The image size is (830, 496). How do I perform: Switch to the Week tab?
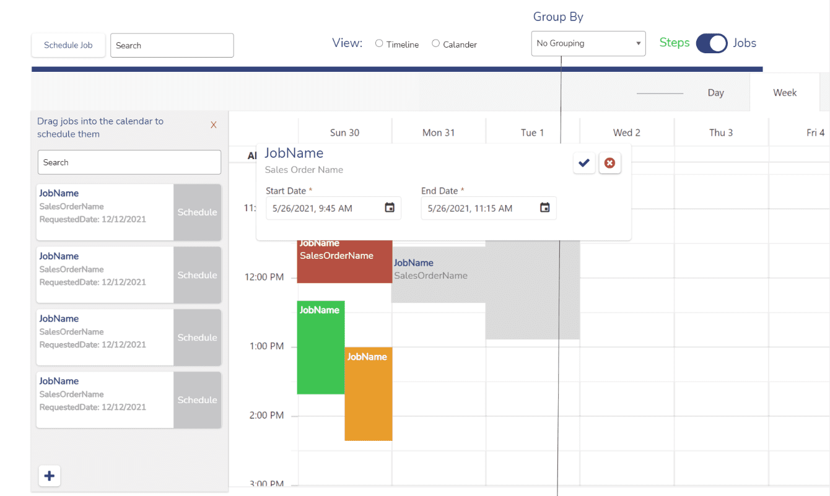point(784,93)
